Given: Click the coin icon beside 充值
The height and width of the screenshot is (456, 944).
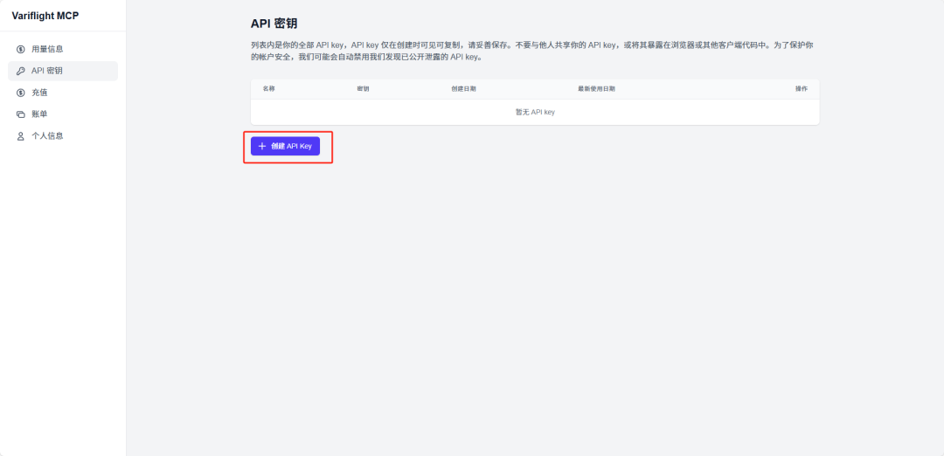Looking at the screenshot, I should click(x=20, y=93).
